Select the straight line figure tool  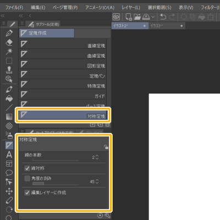click(x=9, y=108)
